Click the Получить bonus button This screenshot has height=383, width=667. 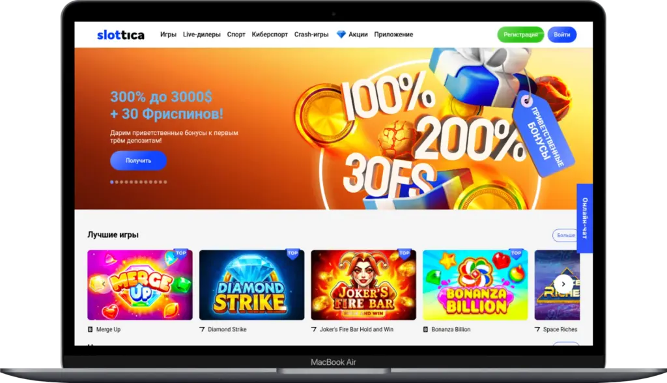pyautogui.click(x=138, y=160)
